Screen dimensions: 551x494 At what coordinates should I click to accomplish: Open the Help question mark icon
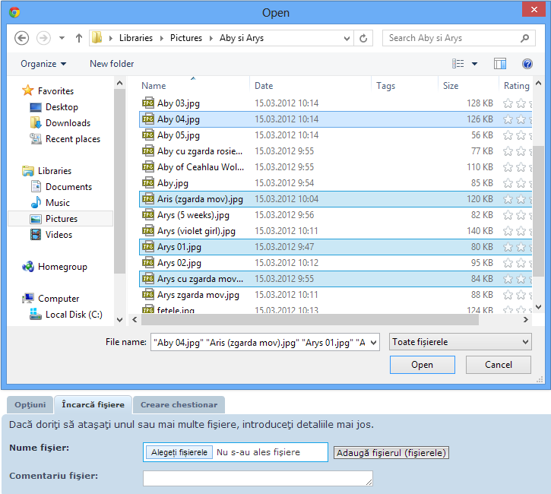point(527,64)
